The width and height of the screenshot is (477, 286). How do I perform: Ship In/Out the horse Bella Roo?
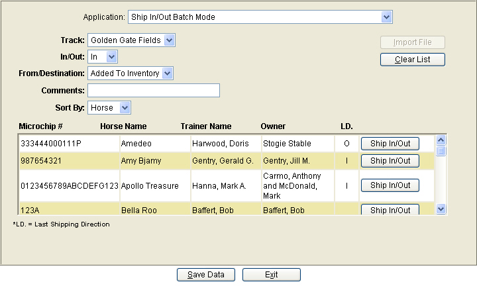390,210
